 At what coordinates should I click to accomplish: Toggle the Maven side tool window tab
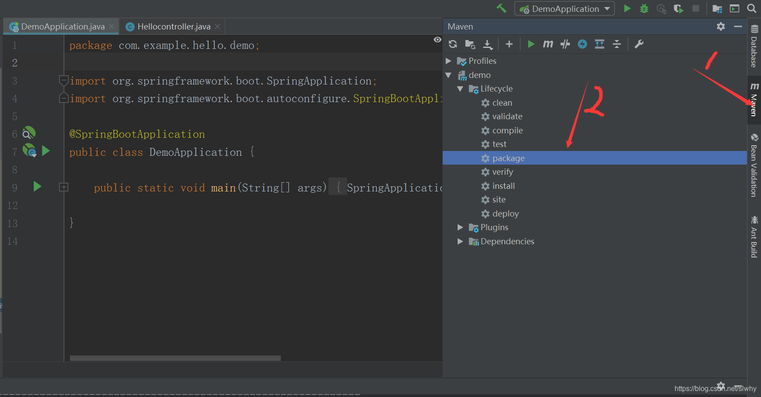754,99
